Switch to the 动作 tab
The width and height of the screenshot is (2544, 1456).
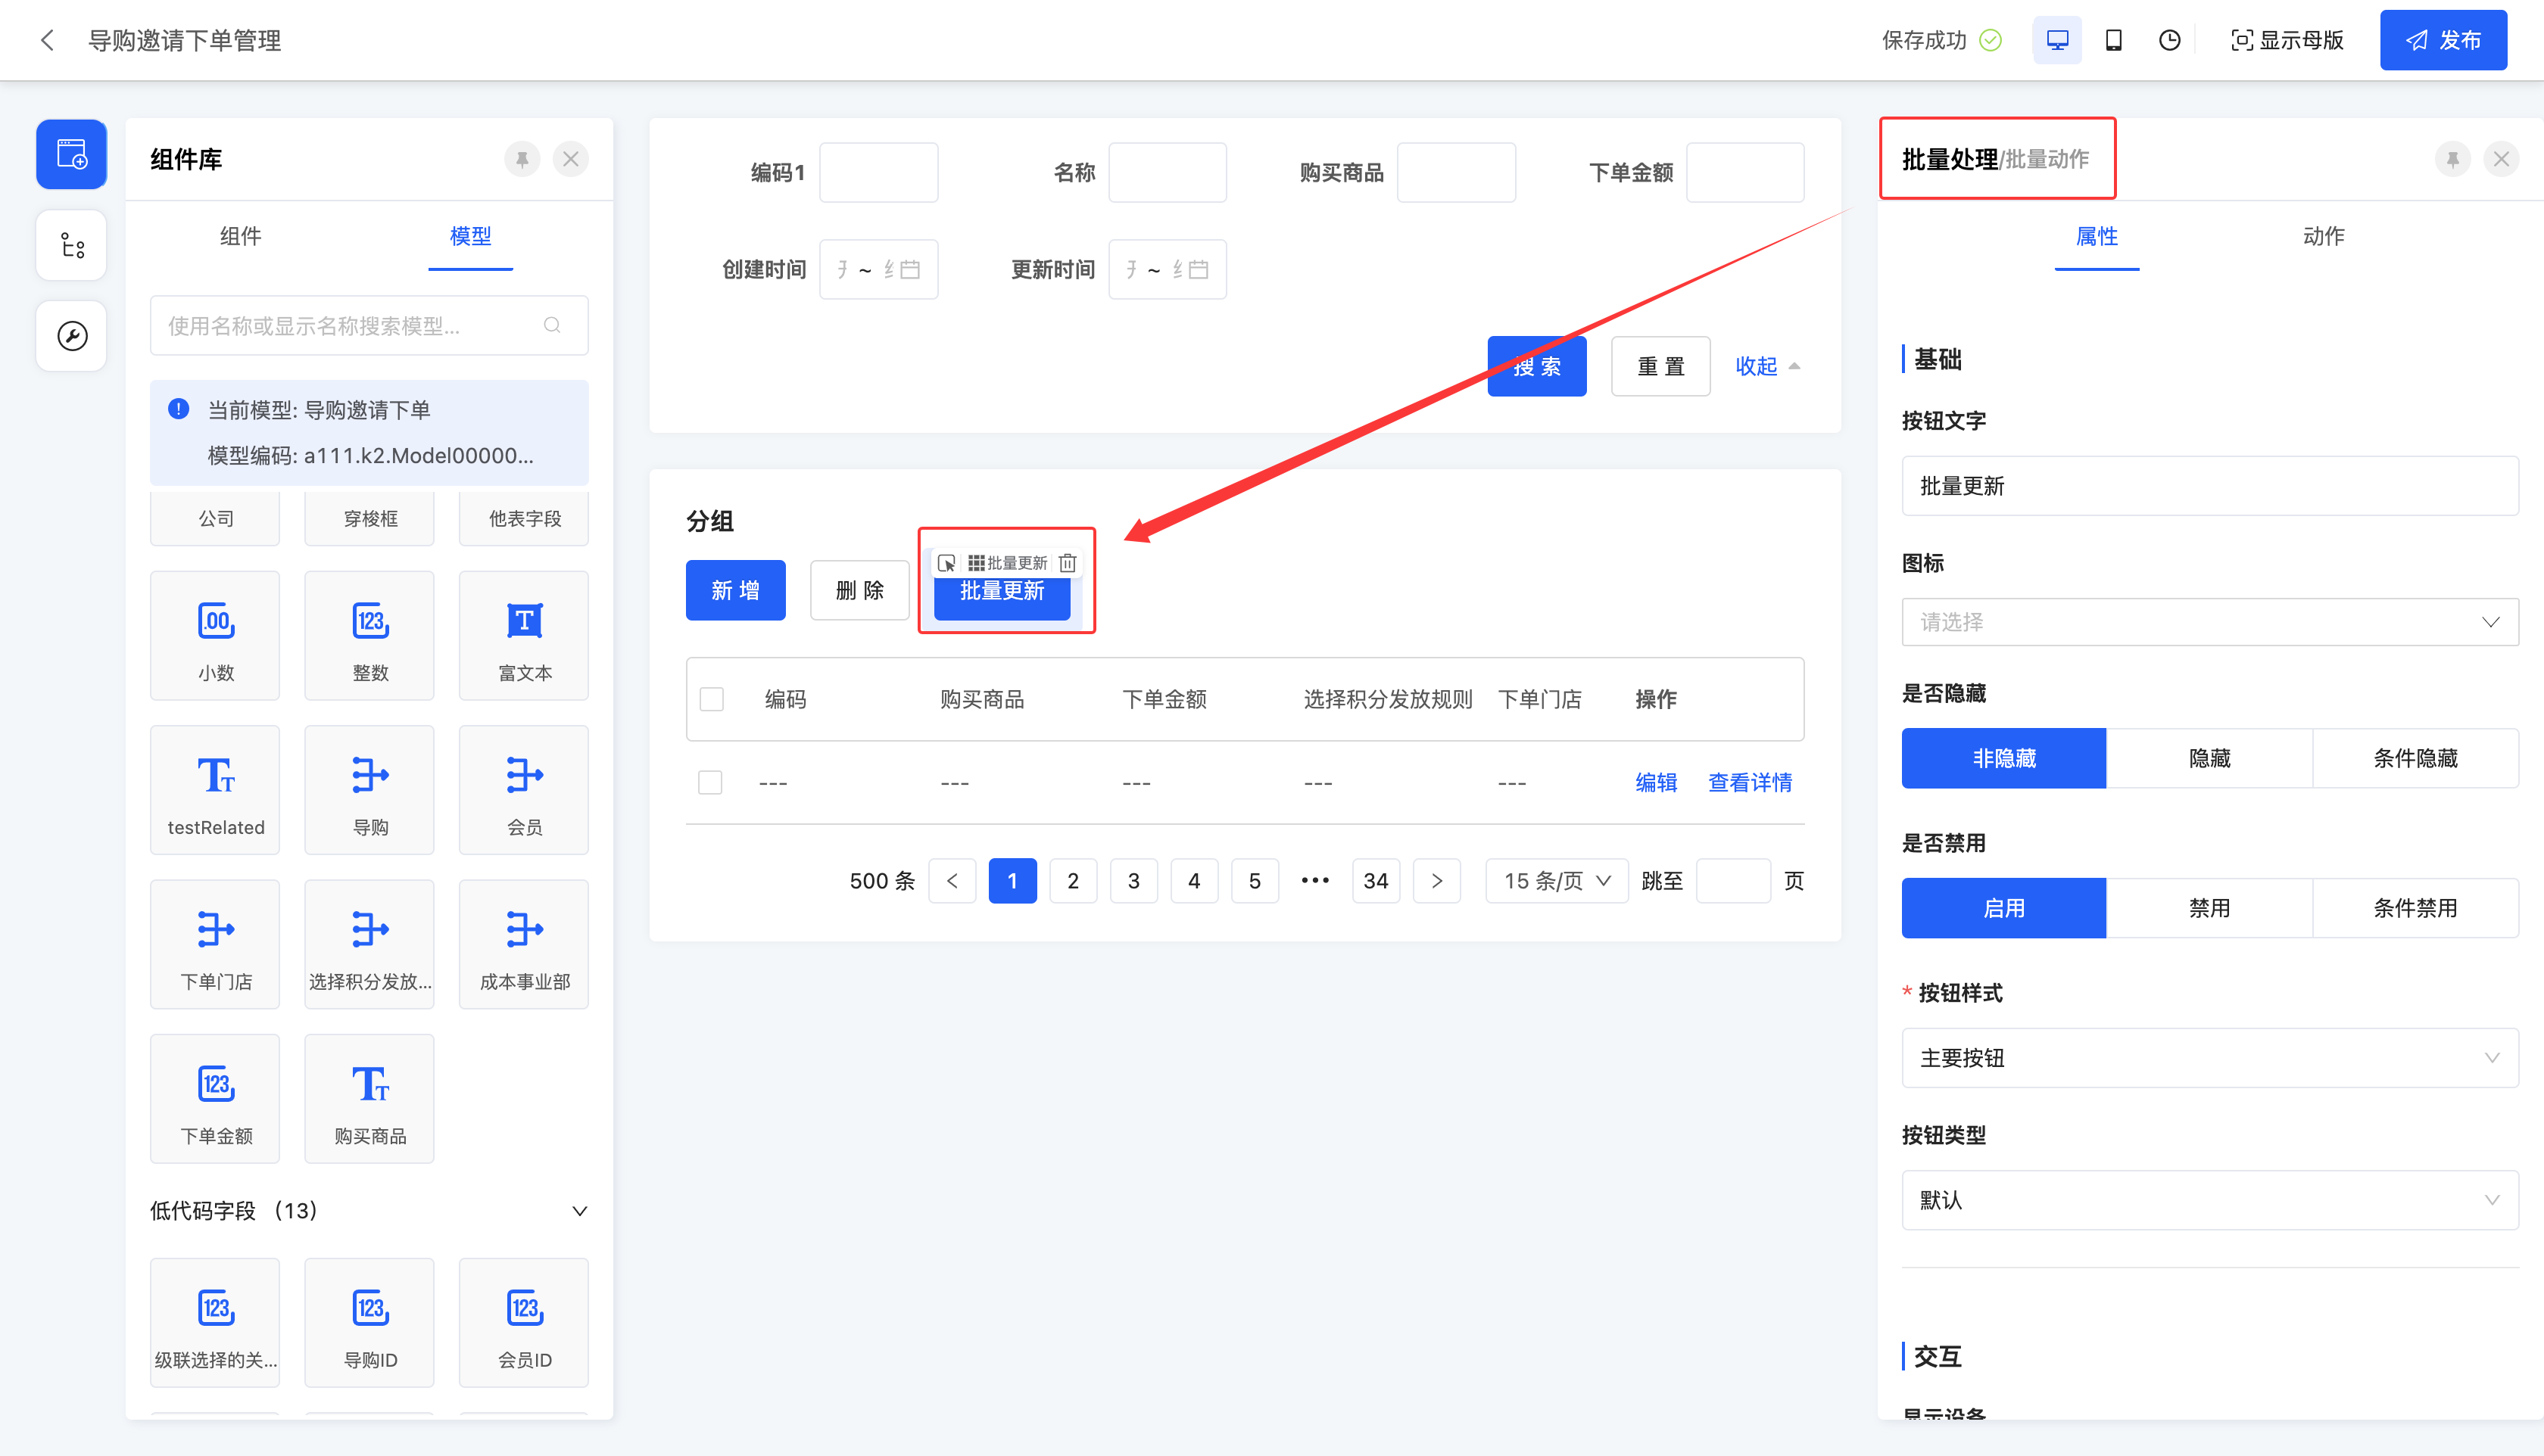2323,236
